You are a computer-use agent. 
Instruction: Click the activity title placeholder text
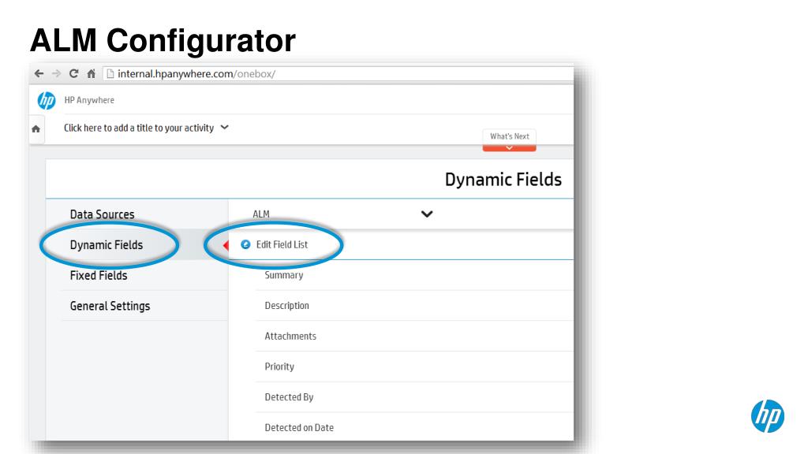[139, 128]
